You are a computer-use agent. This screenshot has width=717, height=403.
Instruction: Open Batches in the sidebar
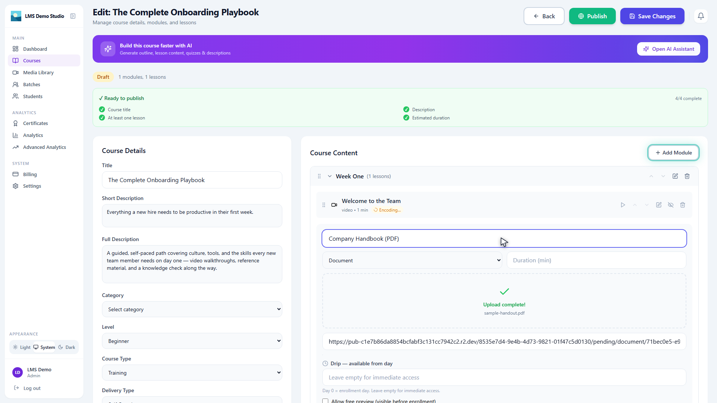(44, 84)
